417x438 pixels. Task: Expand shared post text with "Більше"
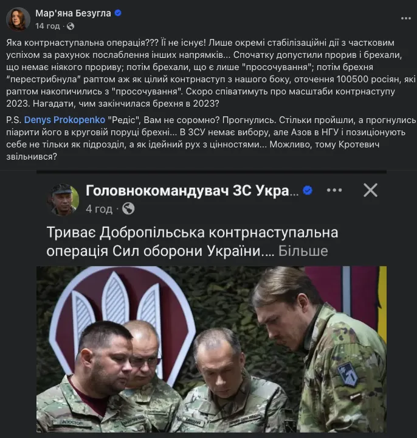point(303,250)
